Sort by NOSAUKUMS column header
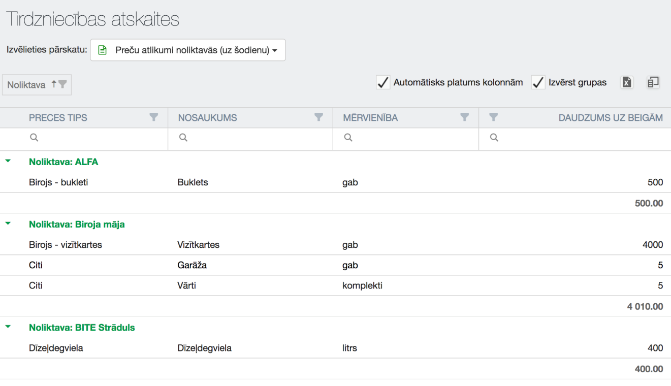This screenshot has height=386, width=671. (x=207, y=118)
